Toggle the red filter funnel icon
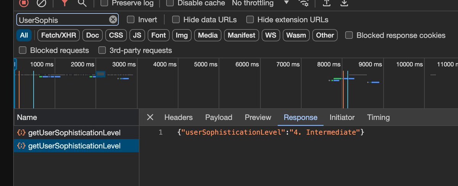This screenshot has height=186, width=458. pyautogui.click(x=64, y=3)
